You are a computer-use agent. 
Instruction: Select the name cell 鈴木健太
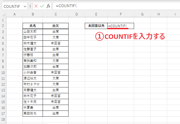[x=33, y=43]
